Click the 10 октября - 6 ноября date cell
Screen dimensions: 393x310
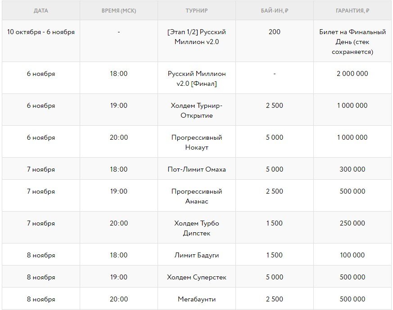pyautogui.click(x=41, y=32)
